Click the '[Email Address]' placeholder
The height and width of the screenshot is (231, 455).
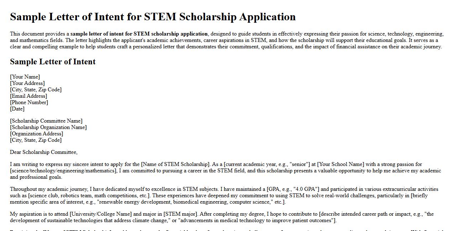(x=28, y=96)
